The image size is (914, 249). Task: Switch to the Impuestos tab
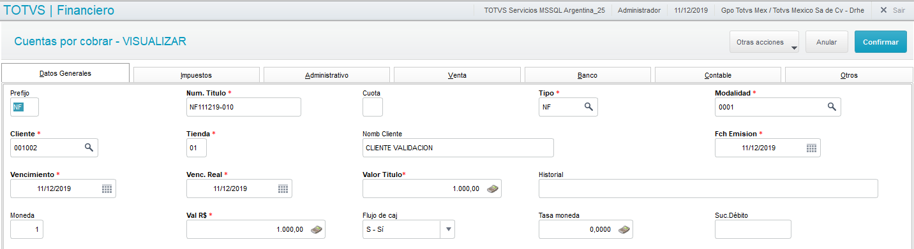point(196,75)
